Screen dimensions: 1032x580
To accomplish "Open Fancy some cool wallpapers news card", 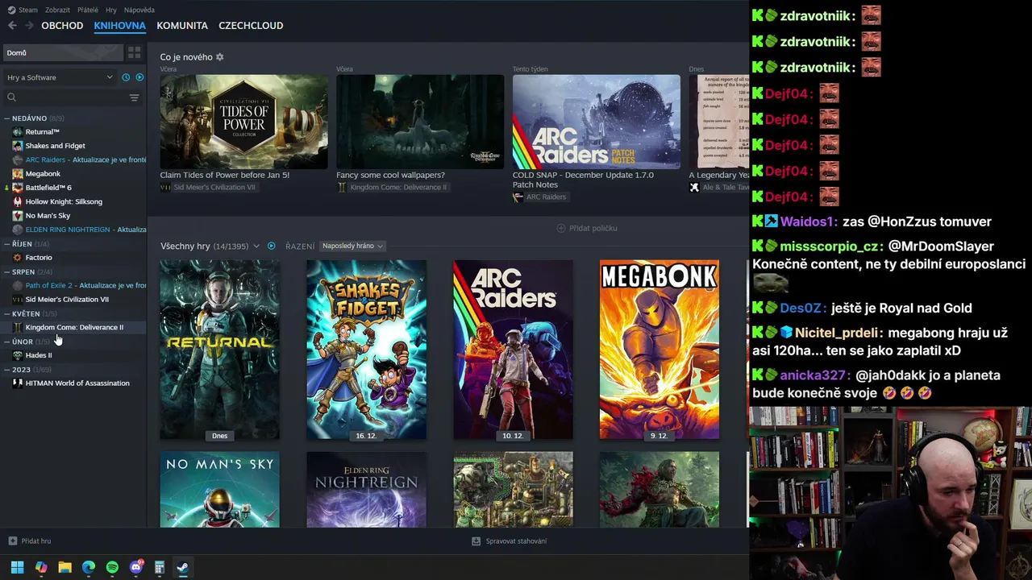I will 420,122.
